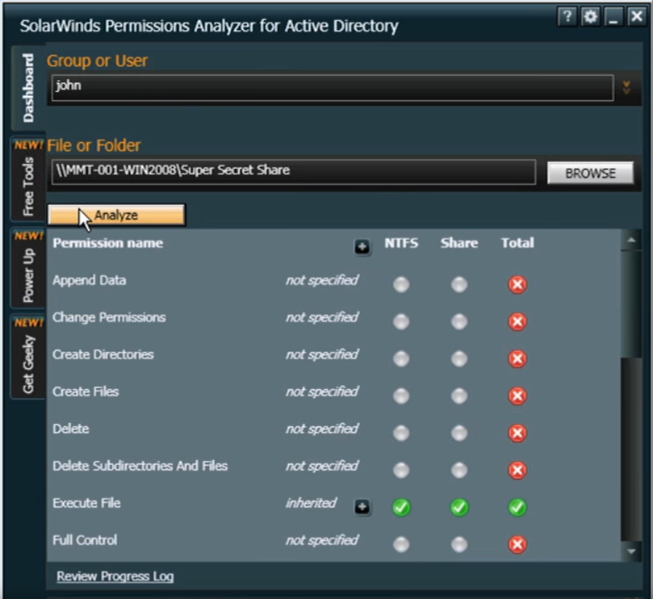Screen dimensions: 653x599
Task: Click Append Data NTFS gray indicator
Action: [401, 284]
